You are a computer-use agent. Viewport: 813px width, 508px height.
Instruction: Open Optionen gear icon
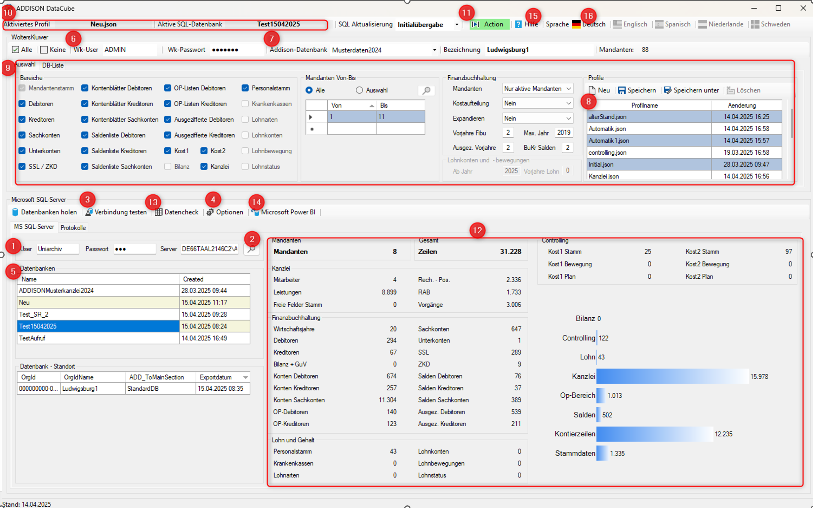(x=210, y=212)
